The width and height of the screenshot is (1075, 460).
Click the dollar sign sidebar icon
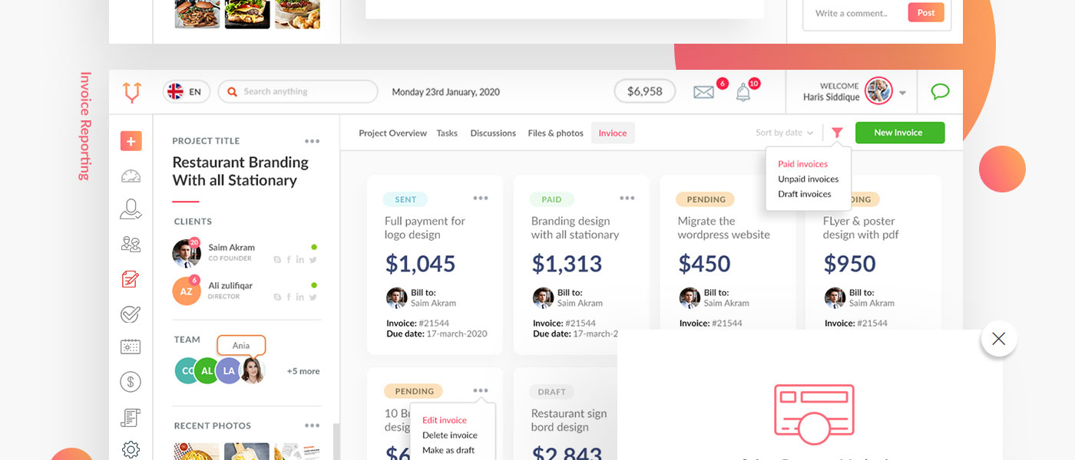(131, 381)
